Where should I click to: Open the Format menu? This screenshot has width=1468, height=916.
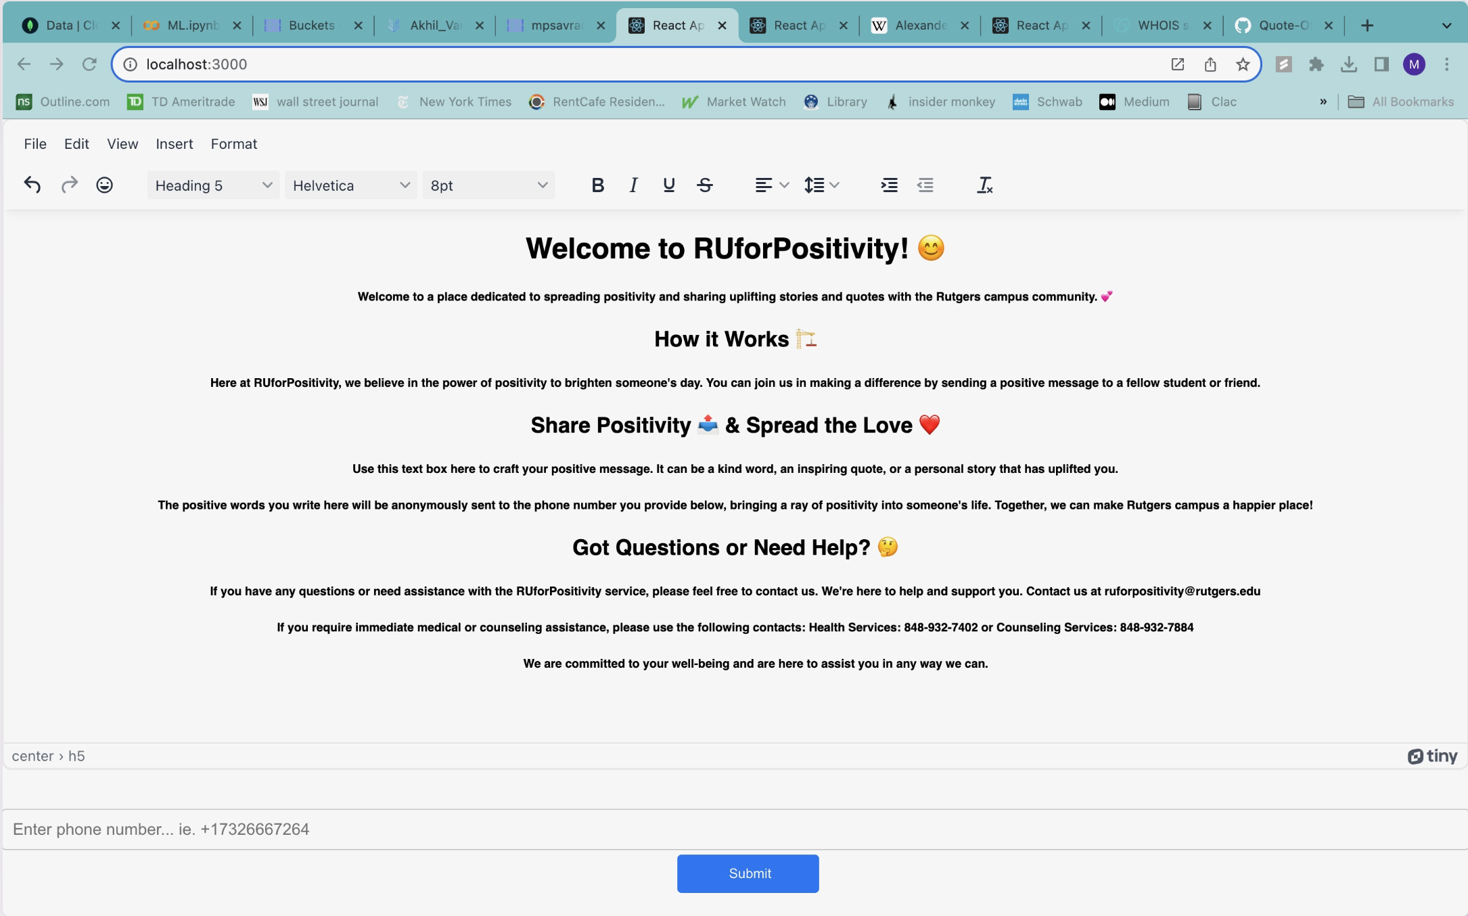[233, 143]
